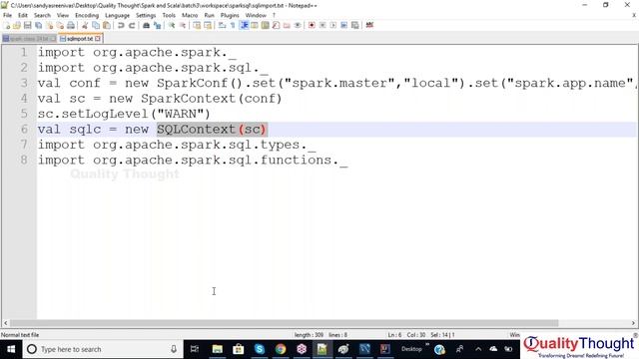
Task: Toggle Show All Characters paragraph icon
Action: [233, 25]
